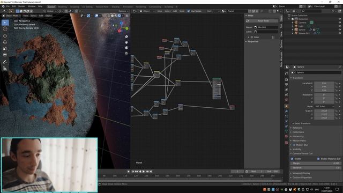Screen dimensions: 343x193
Task: Select the Cursor tool in viewport toolbar
Action: tap(5, 28)
